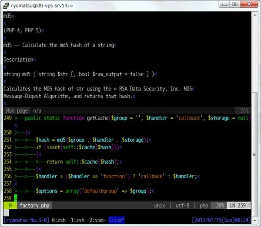Click the window title ryomatsu@dti-vps-srv14:~
261x227 pixels.
point(42,6)
